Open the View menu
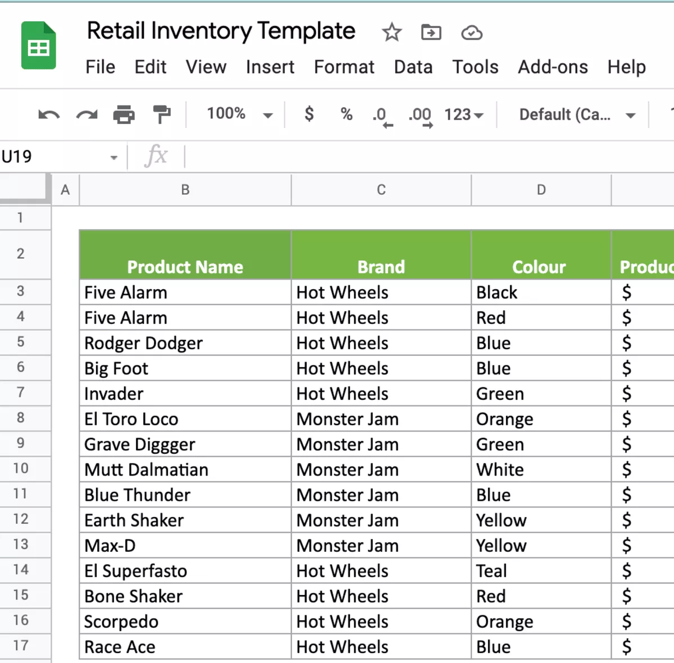Screen dimensions: 674x663 coord(206,67)
